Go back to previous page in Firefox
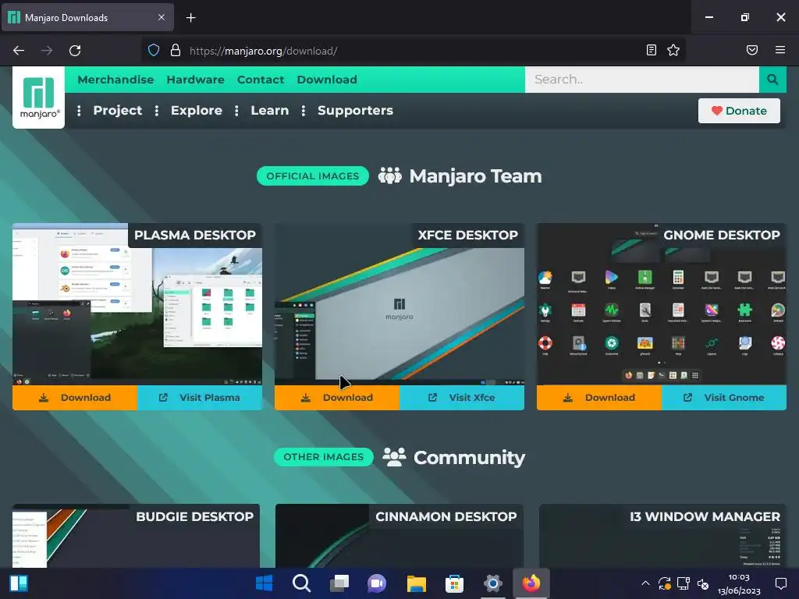 (19, 51)
